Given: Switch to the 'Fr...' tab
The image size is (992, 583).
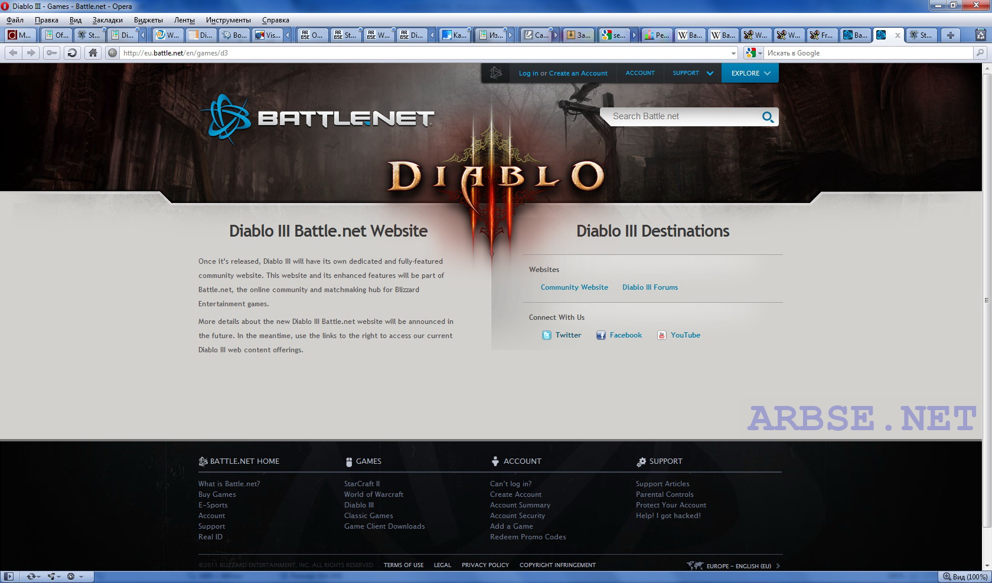Looking at the screenshot, I should (821, 35).
